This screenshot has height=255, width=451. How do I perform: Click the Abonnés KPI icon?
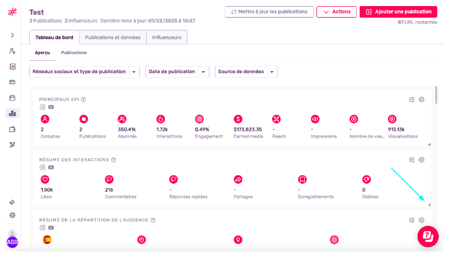tap(122, 119)
